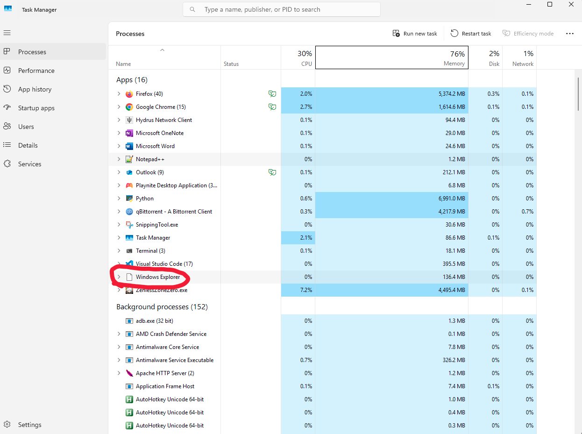
Task: Click the efficiency leaf icon for Google Chrome
Action: pos(272,107)
